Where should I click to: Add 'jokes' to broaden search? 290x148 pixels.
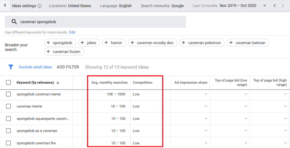[x=89, y=43]
